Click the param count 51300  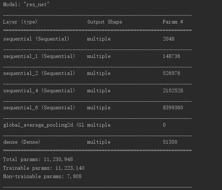170,142
